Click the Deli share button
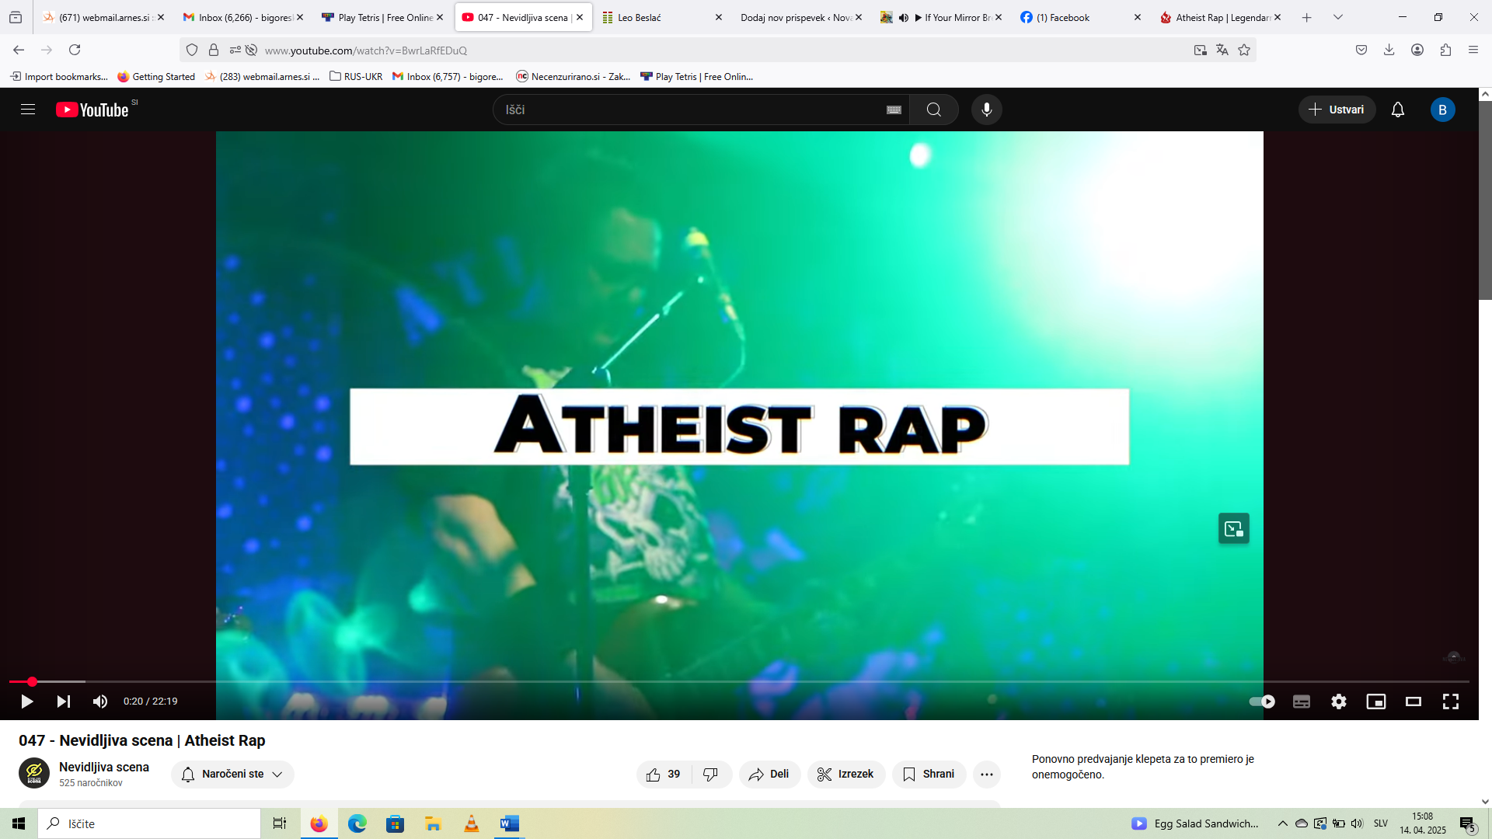The width and height of the screenshot is (1492, 839). click(x=769, y=775)
